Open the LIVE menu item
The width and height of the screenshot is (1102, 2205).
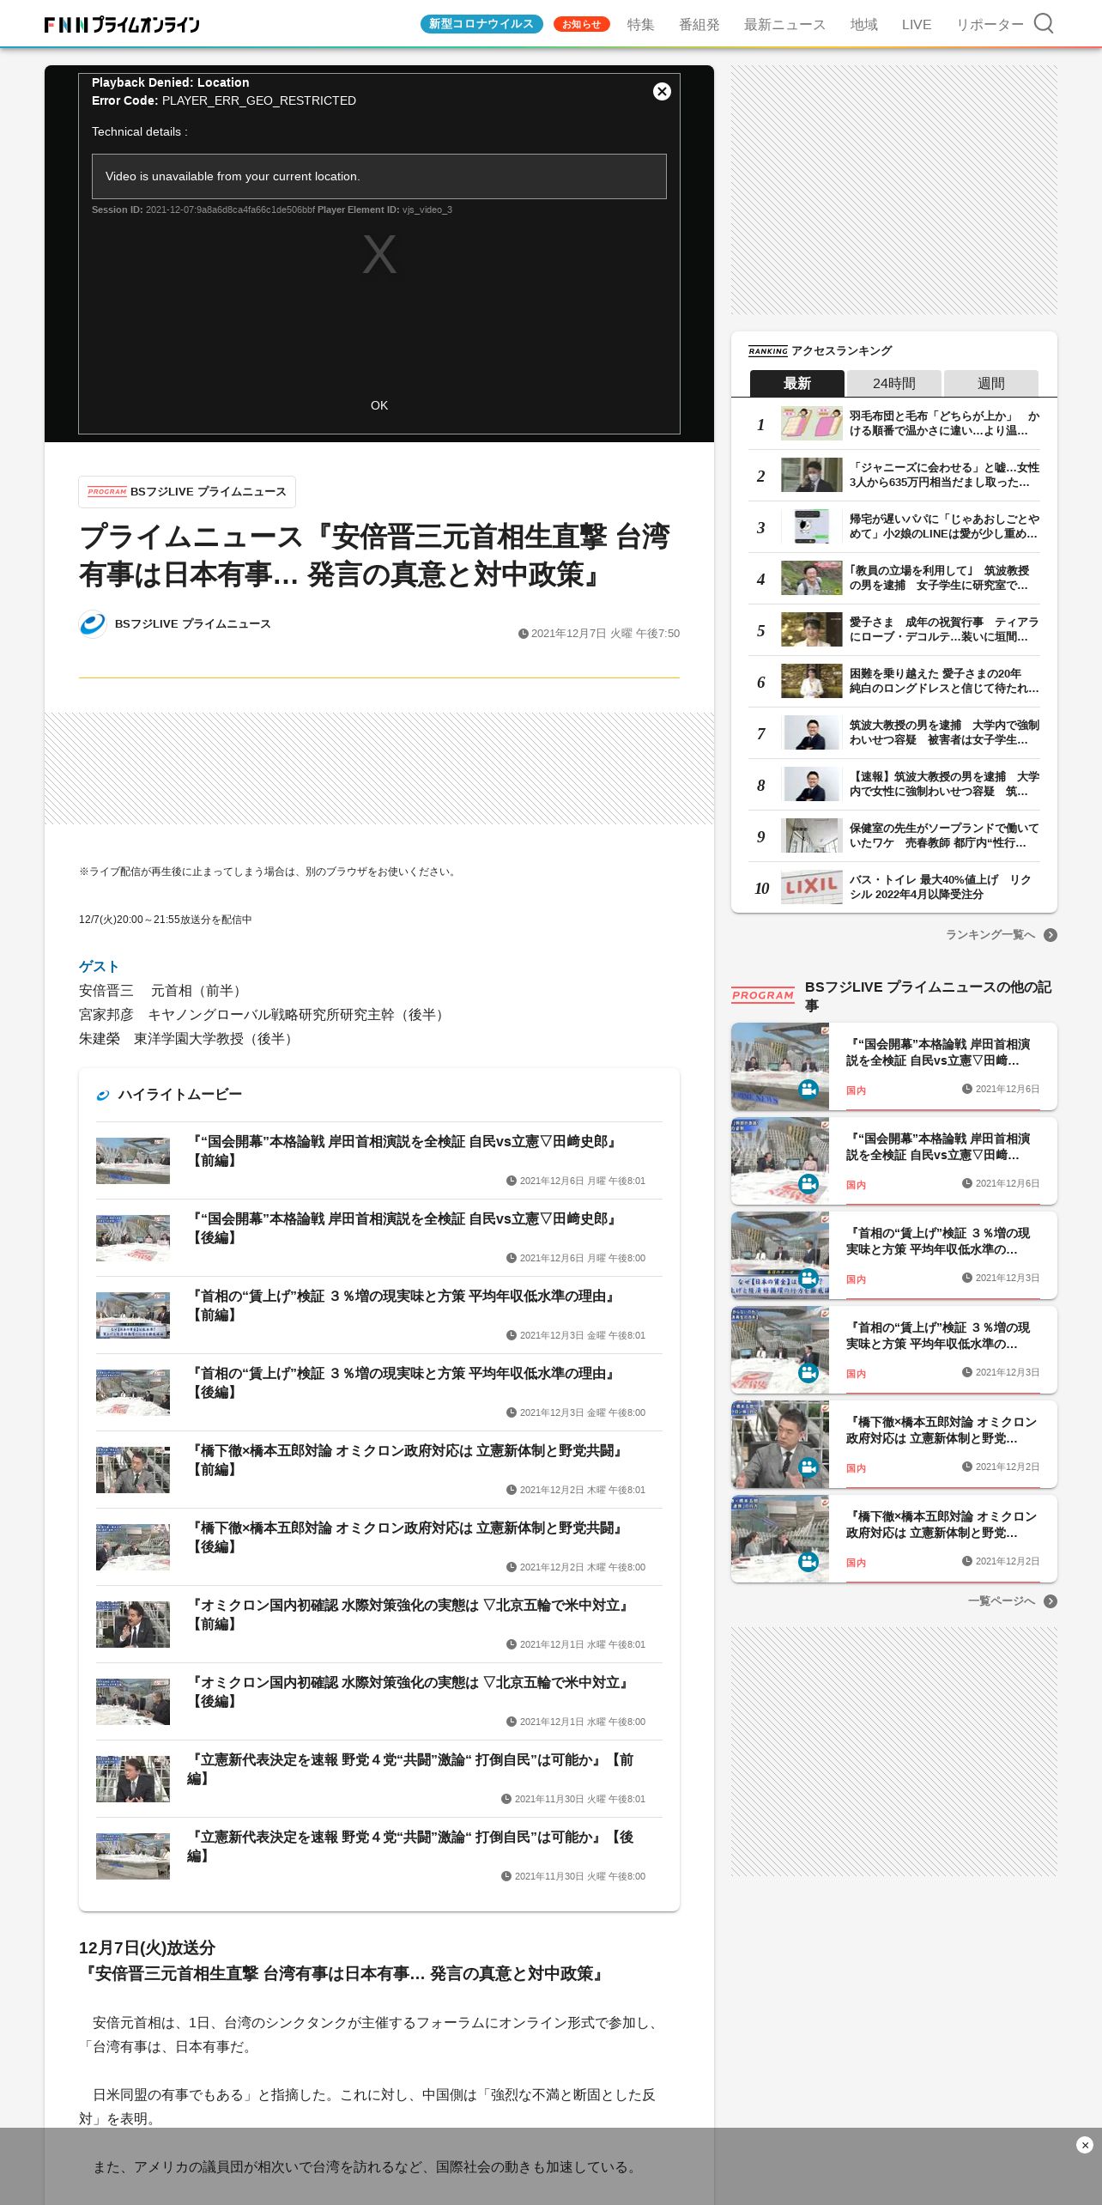(x=916, y=24)
